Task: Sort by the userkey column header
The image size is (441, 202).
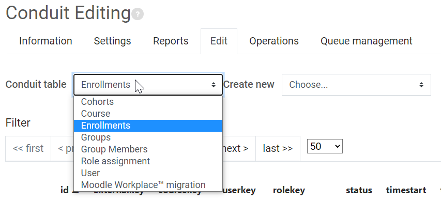Action: click(x=238, y=191)
